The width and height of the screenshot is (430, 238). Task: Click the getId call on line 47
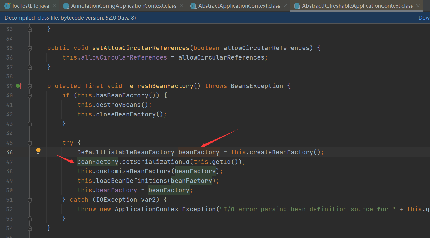(x=222, y=162)
